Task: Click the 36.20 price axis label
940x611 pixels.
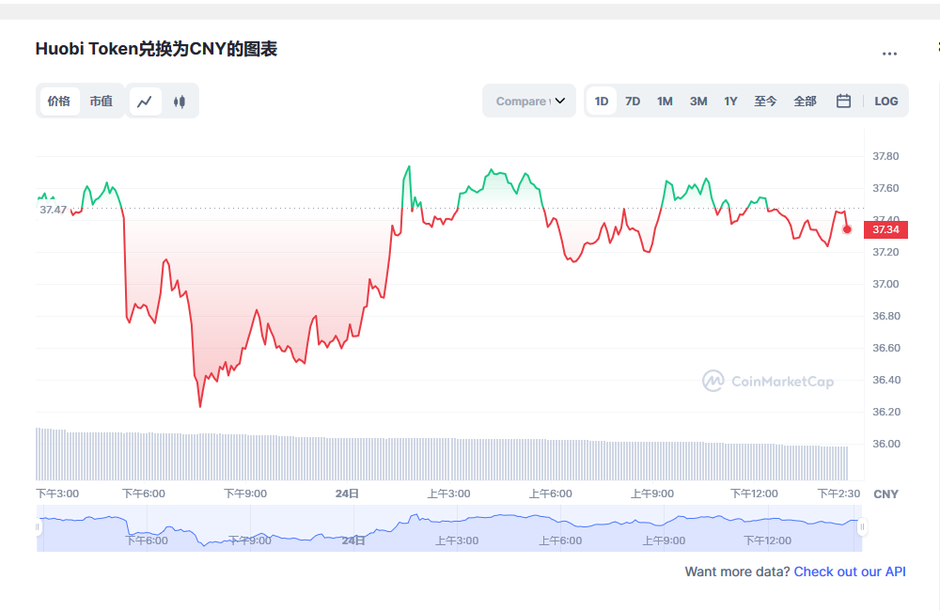Action: [x=885, y=412]
